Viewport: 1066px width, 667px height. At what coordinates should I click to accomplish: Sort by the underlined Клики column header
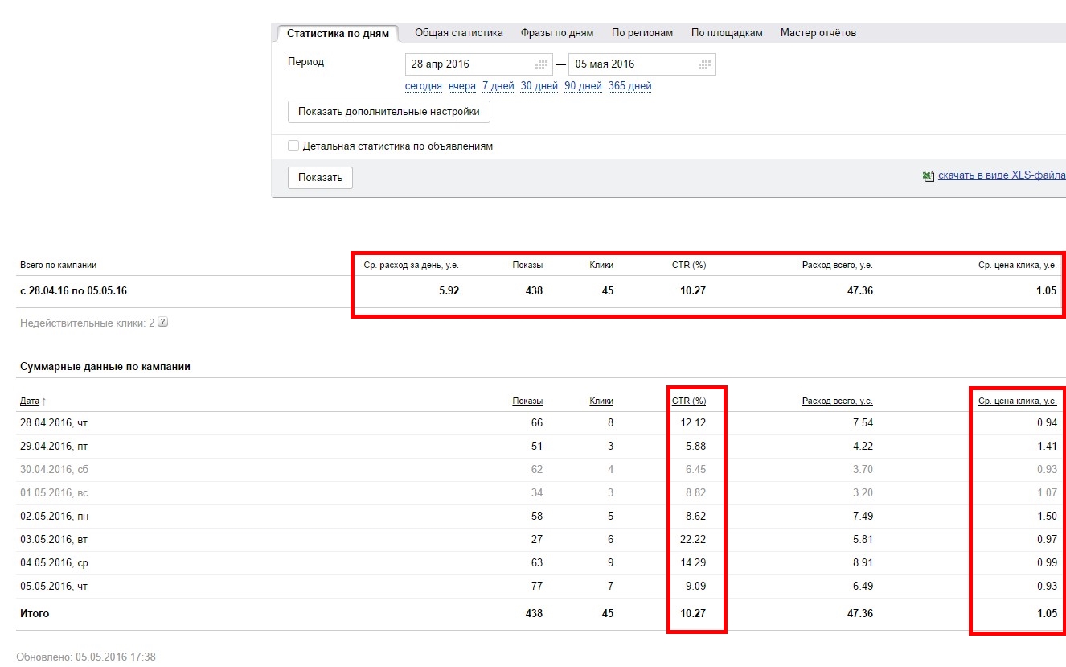[x=601, y=401]
